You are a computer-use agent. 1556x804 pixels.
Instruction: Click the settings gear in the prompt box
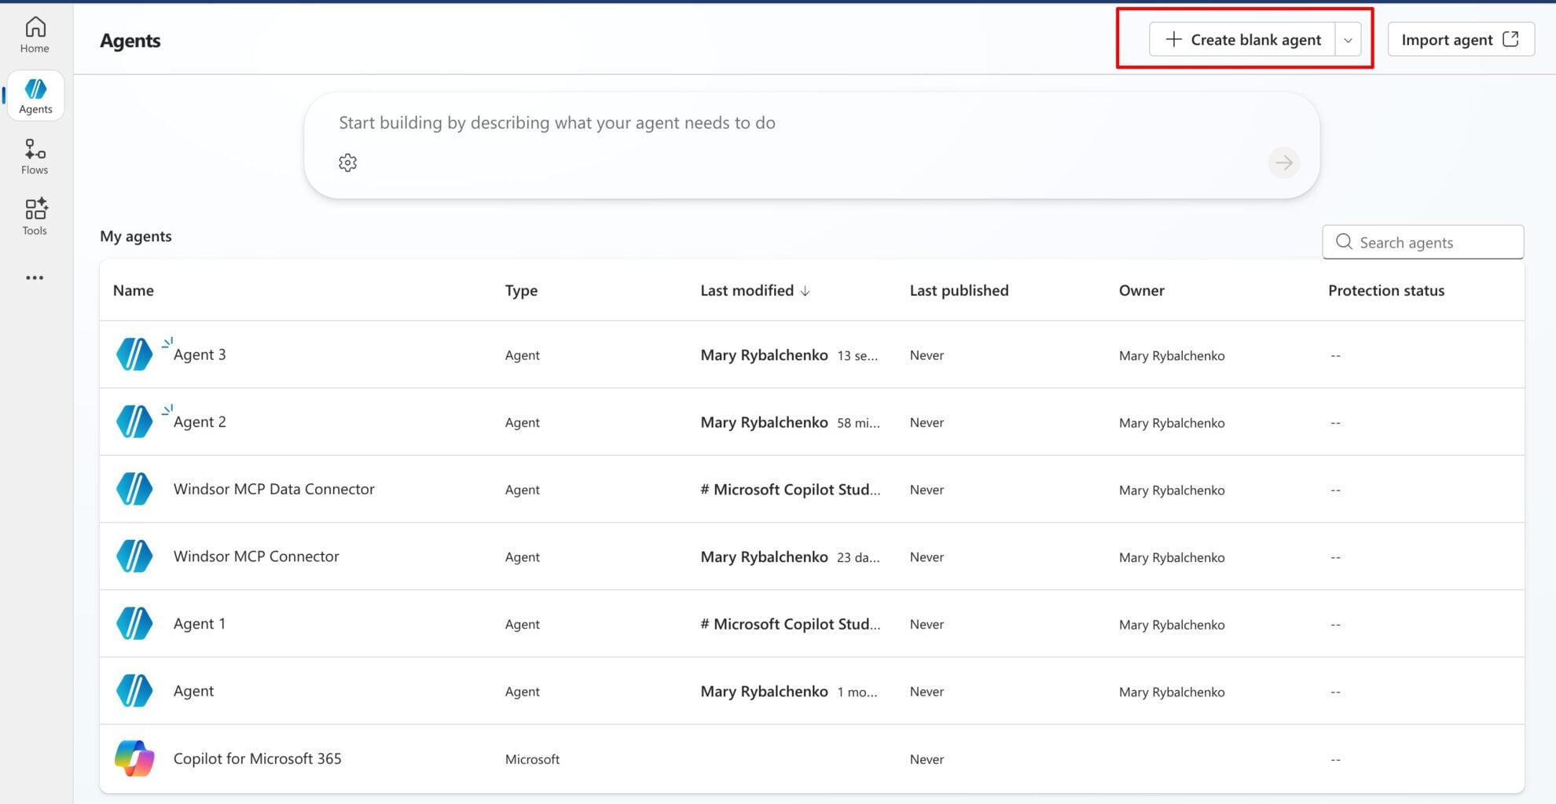click(x=347, y=163)
